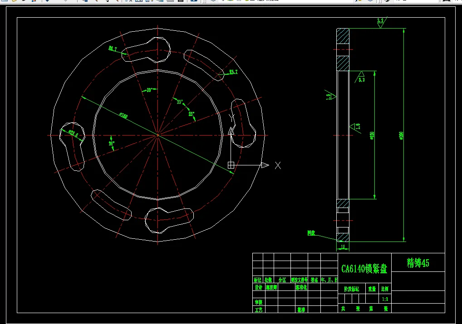Select the 标准化 label in title block
462x324 pixels.
click(301, 287)
